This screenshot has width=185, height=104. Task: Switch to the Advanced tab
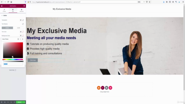coord(21,10)
